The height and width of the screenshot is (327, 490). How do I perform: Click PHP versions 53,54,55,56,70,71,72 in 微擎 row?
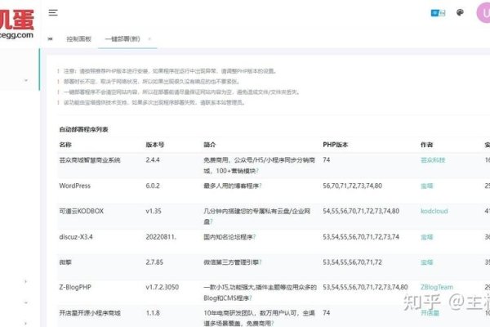point(353,262)
